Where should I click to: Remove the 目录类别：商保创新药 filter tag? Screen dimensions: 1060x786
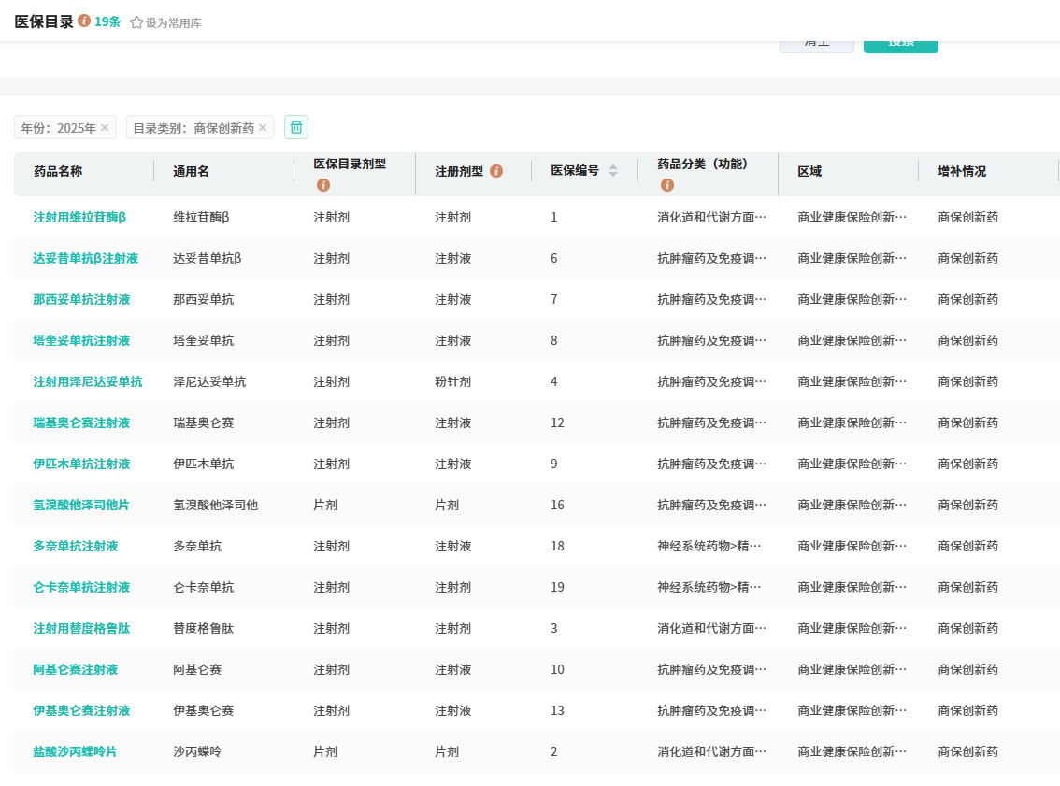pos(263,128)
